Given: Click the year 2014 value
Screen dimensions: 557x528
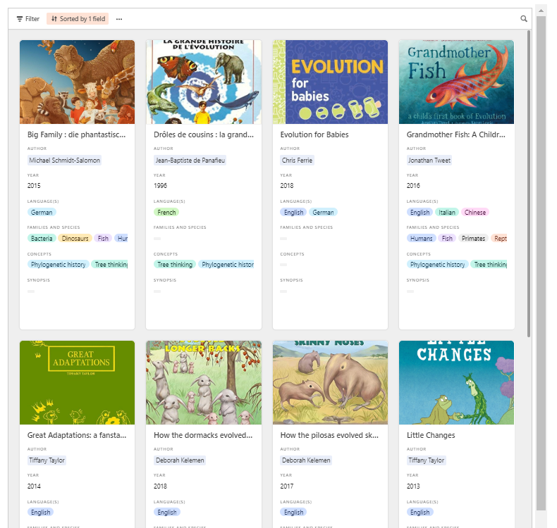Looking at the screenshot, I should (x=34, y=486).
